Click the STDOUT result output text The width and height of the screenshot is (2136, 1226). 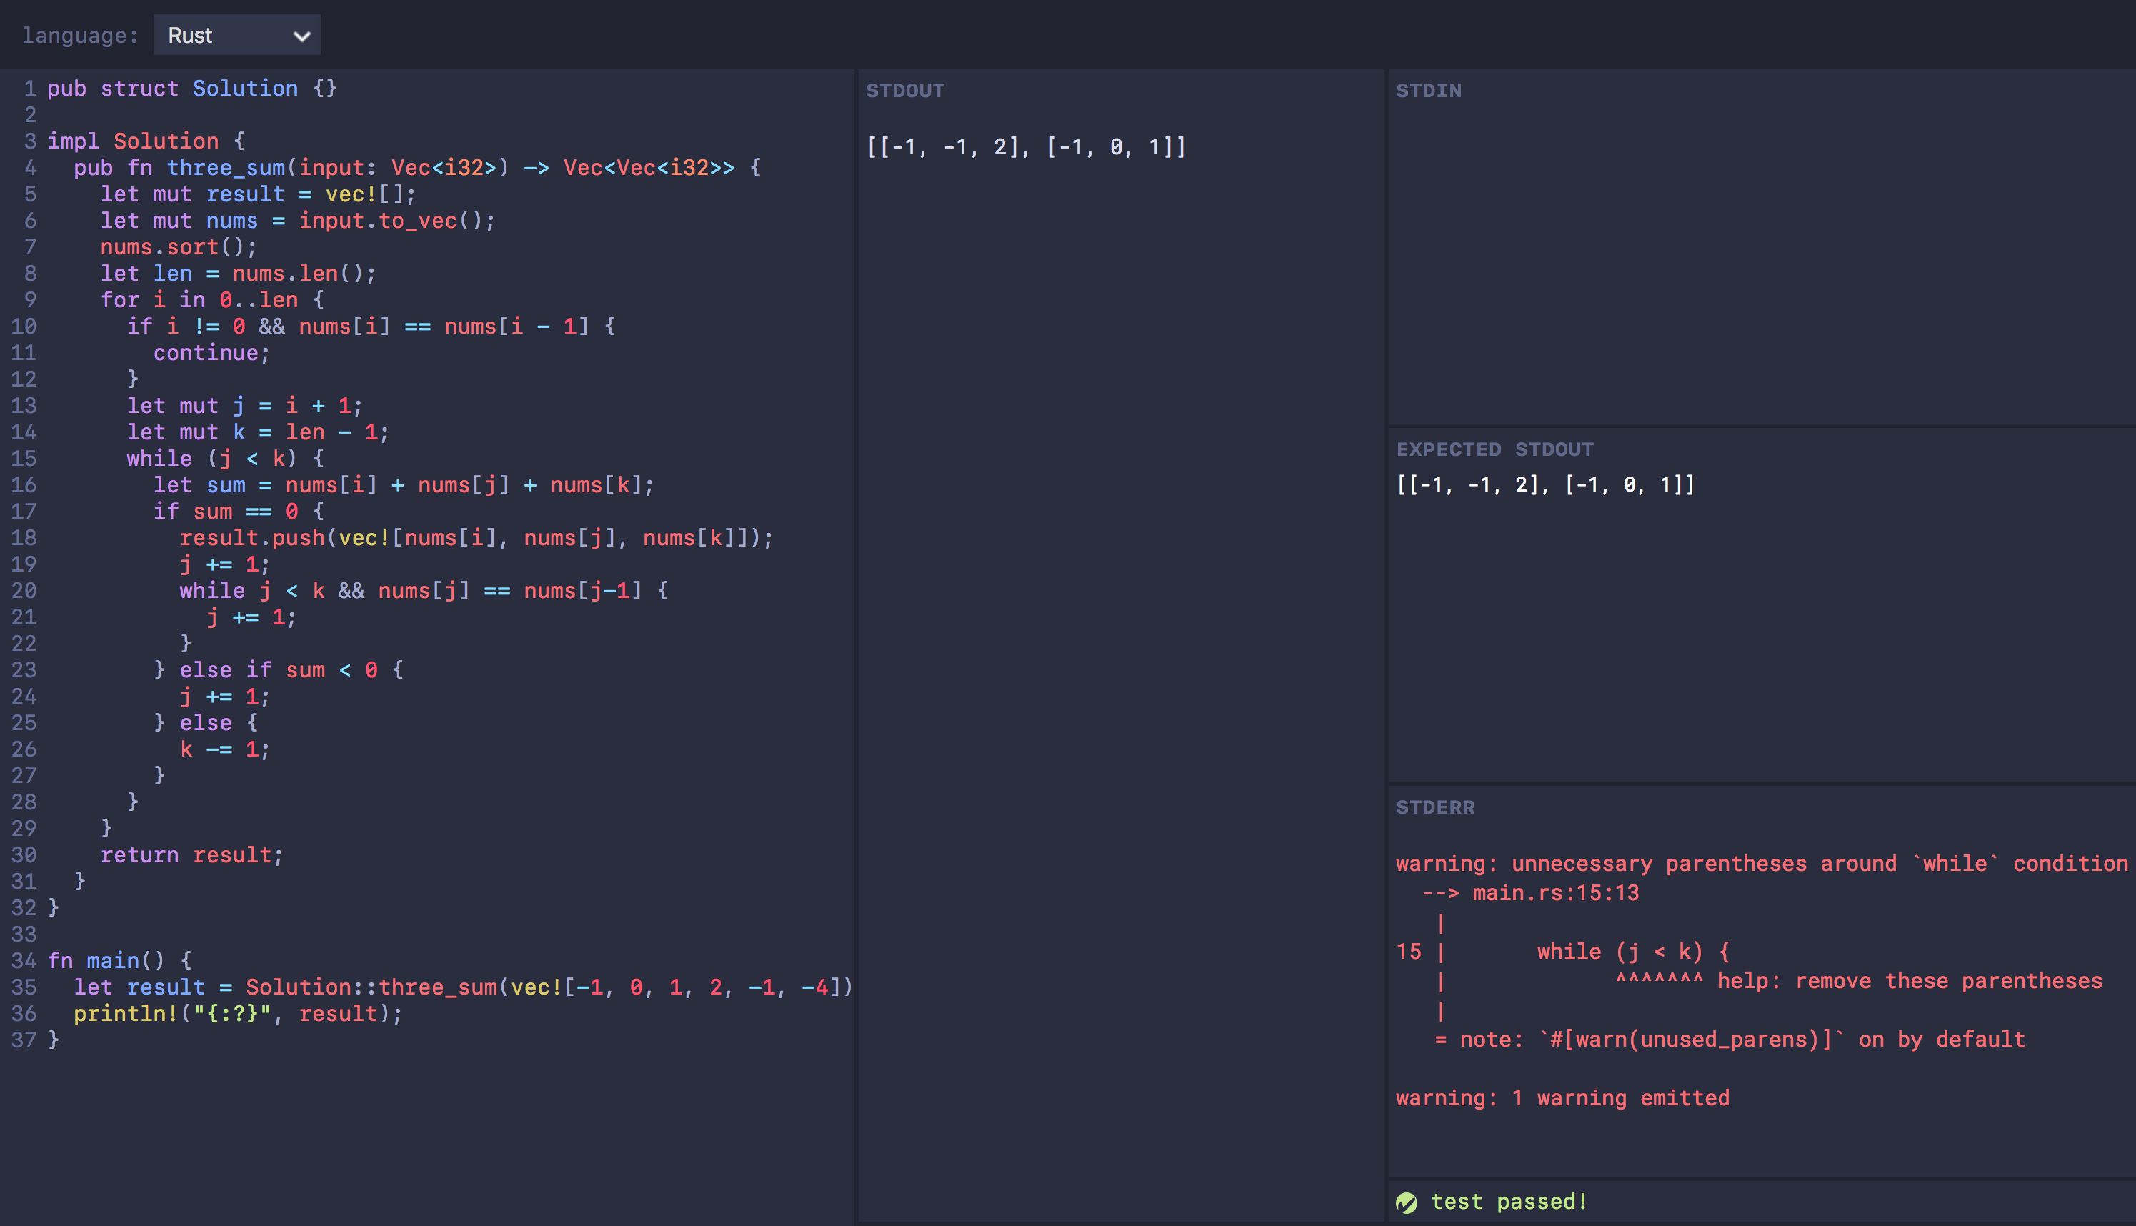(1025, 147)
